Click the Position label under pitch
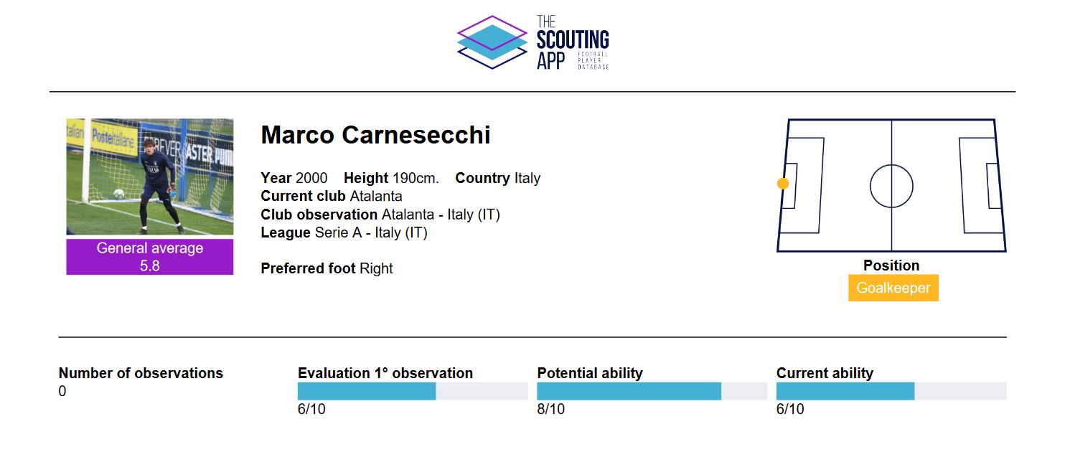Screen dimensions: 1065x452 (891, 265)
